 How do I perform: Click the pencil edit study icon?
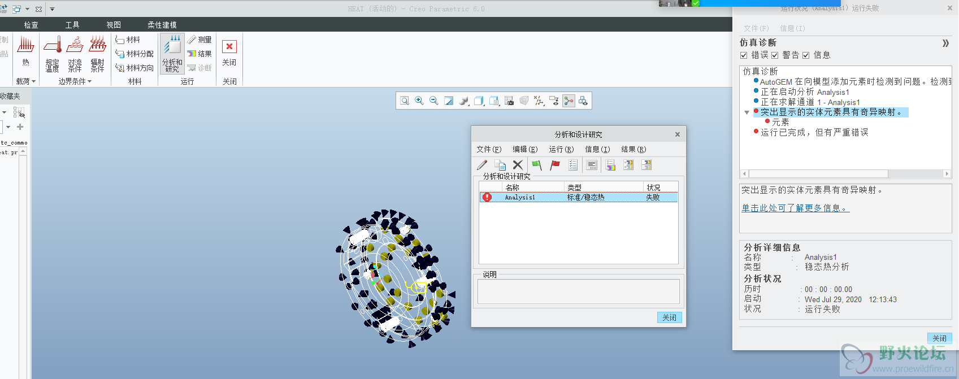click(482, 165)
